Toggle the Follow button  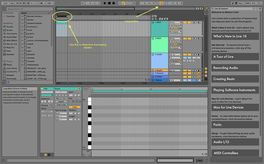(83, 3)
